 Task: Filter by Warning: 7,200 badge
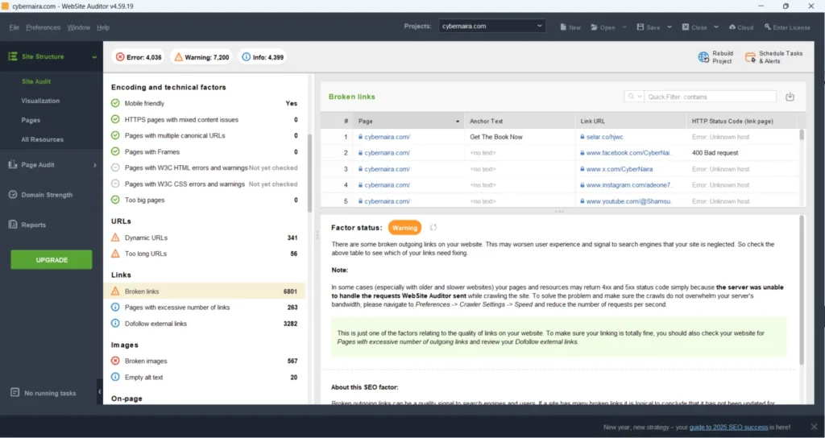201,57
